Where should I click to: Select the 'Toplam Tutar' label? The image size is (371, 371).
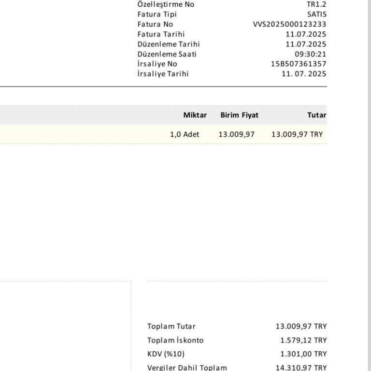171,327
